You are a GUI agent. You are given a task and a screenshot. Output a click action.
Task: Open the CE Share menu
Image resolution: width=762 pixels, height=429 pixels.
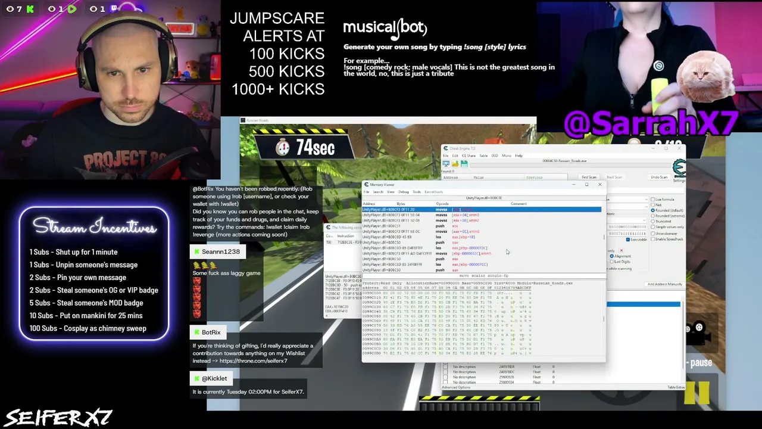[469, 156]
